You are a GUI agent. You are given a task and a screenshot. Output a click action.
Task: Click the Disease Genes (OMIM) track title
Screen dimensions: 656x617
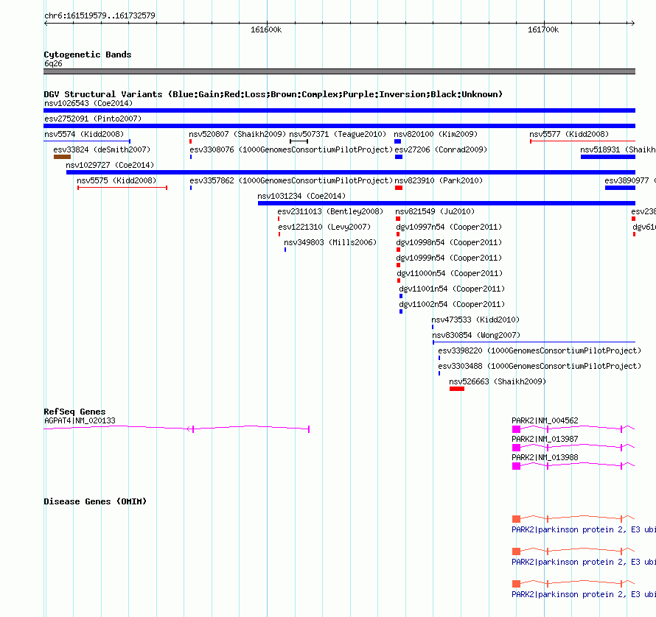click(x=95, y=501)
